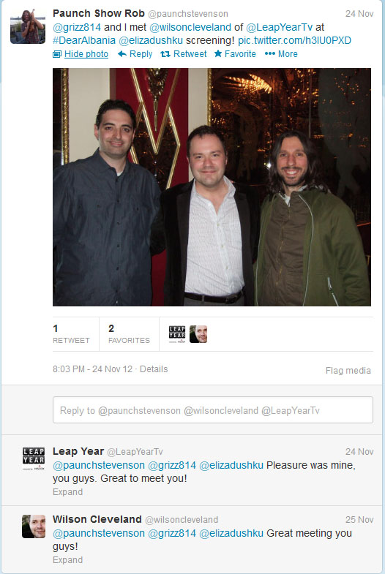
Task: Click Paunch Show Rob profile avatar
Action: tap(28, 26)
